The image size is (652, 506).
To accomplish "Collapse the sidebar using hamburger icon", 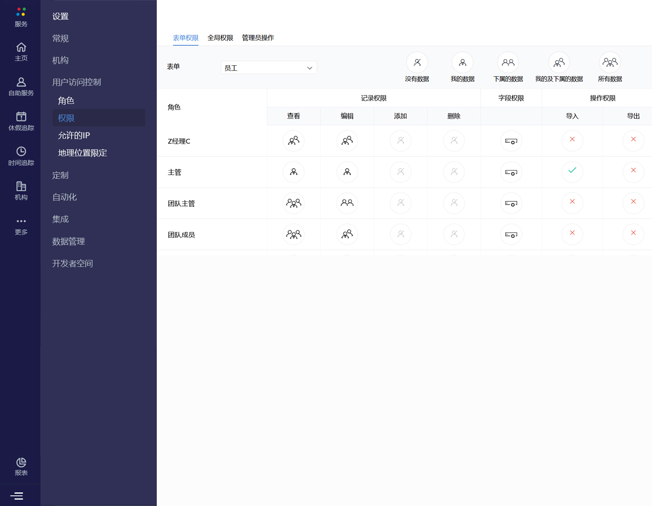I will pyautogui.click(x=17, y=496).
